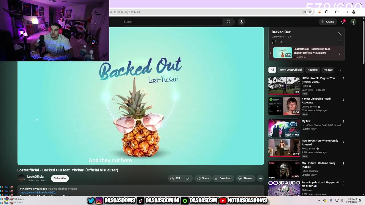The height and width of the screenshot is (205, 365).
Task: Like the video with thumbs up
Action: click(175, 178)
